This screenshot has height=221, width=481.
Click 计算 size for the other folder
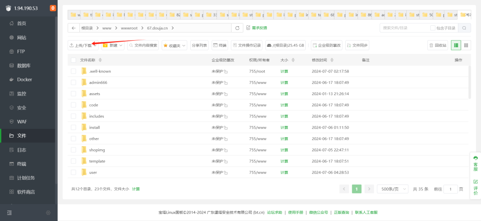(x=284, y=139)
